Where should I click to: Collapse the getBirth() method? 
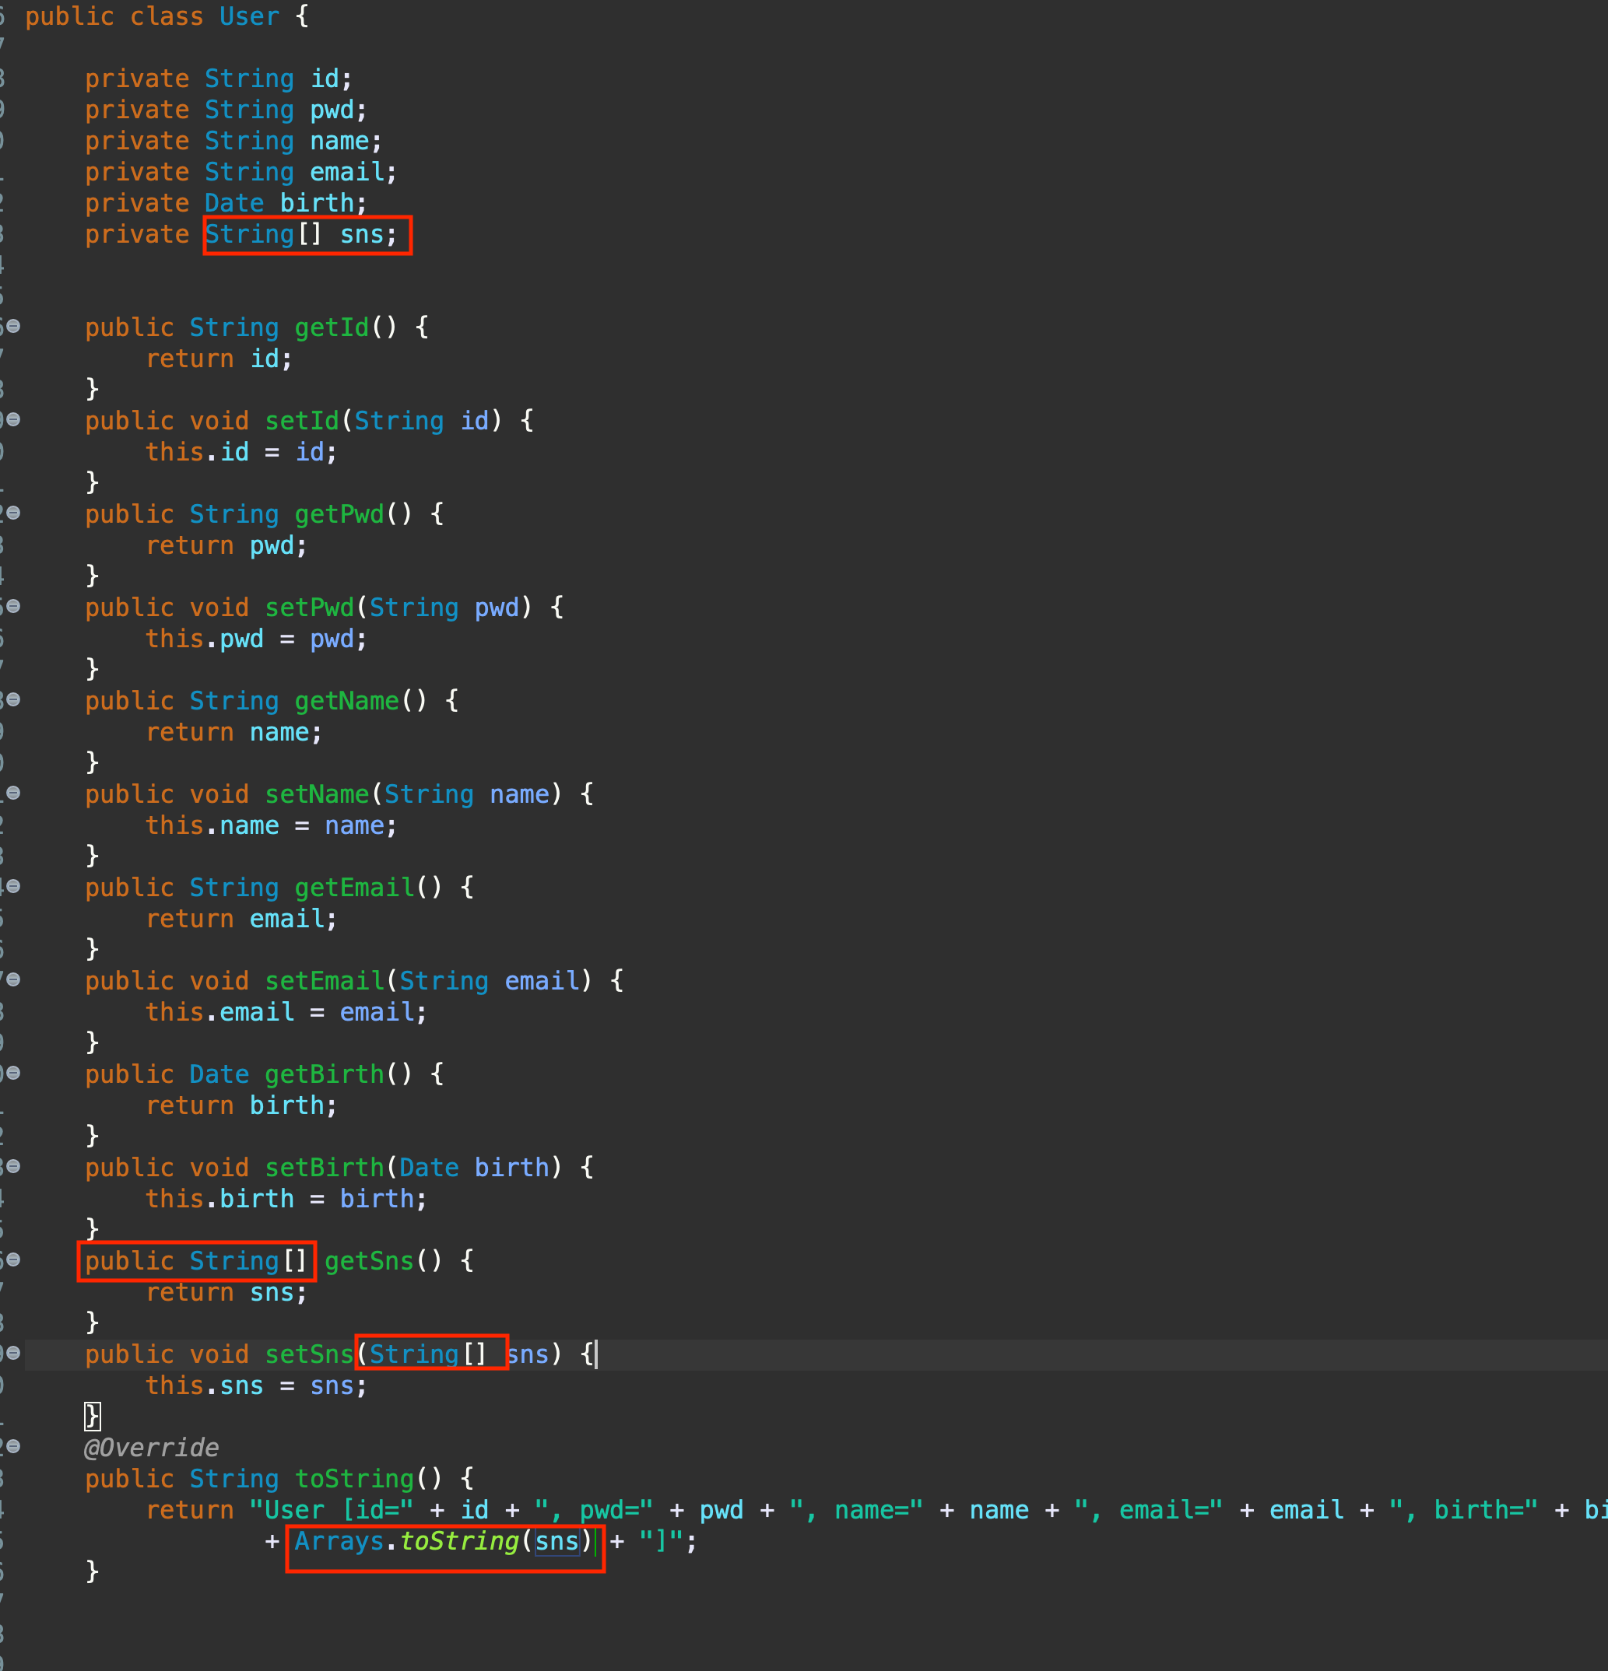pos(14,1074)
